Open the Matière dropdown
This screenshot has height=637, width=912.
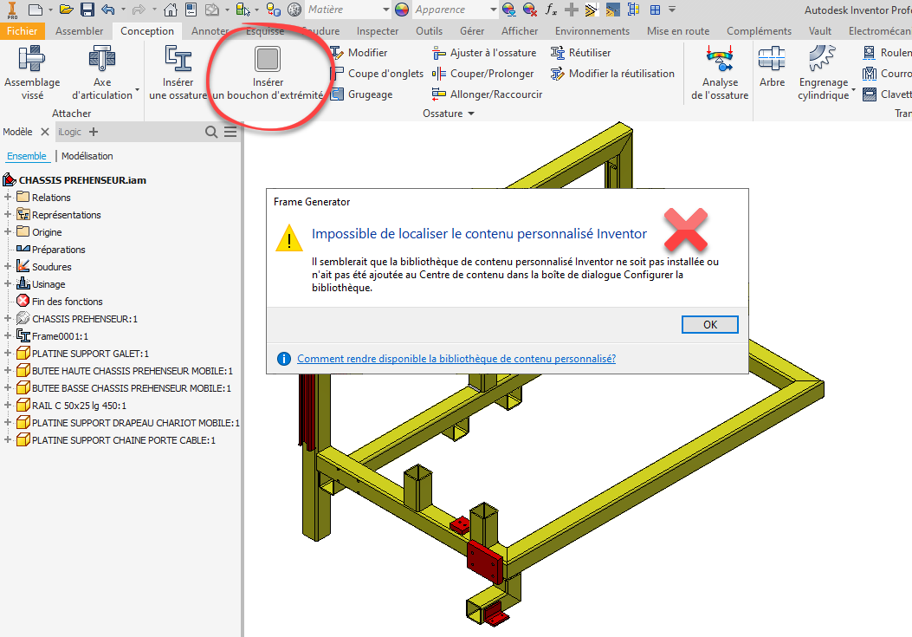[385, 10]
